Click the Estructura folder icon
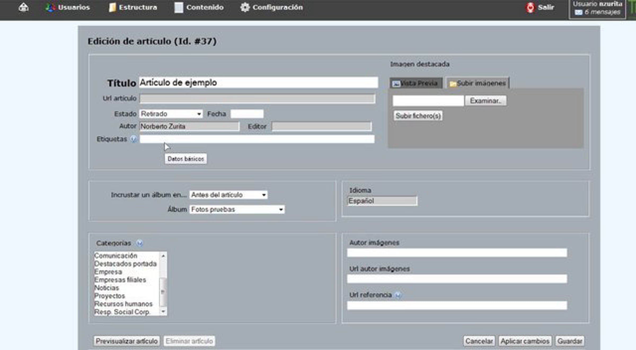 (112, 7)
